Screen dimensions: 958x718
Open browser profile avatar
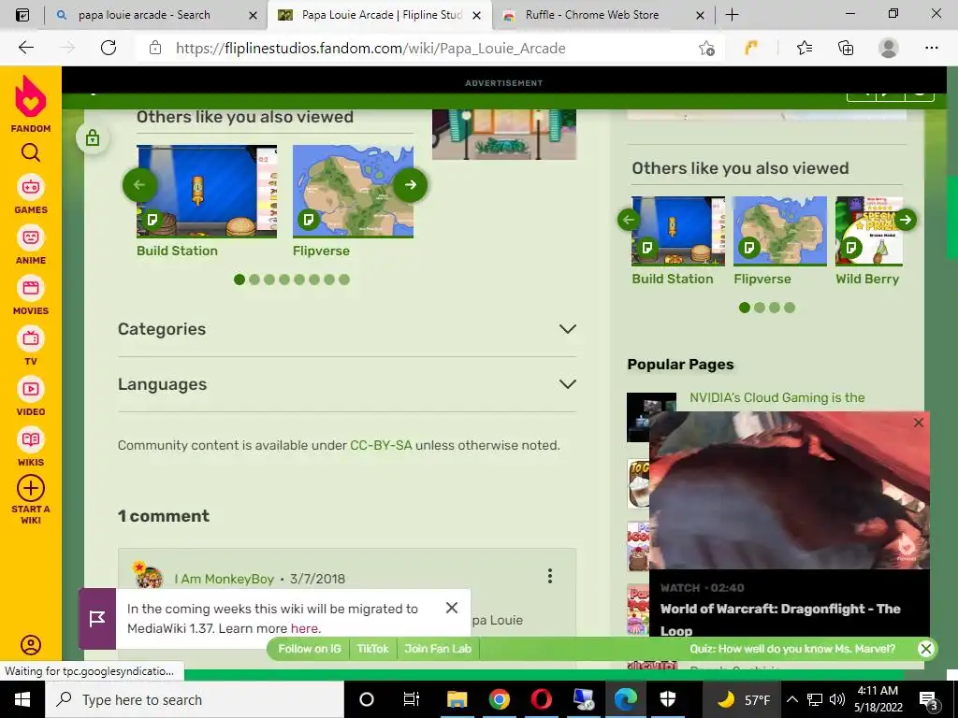[x=889, y=48]
